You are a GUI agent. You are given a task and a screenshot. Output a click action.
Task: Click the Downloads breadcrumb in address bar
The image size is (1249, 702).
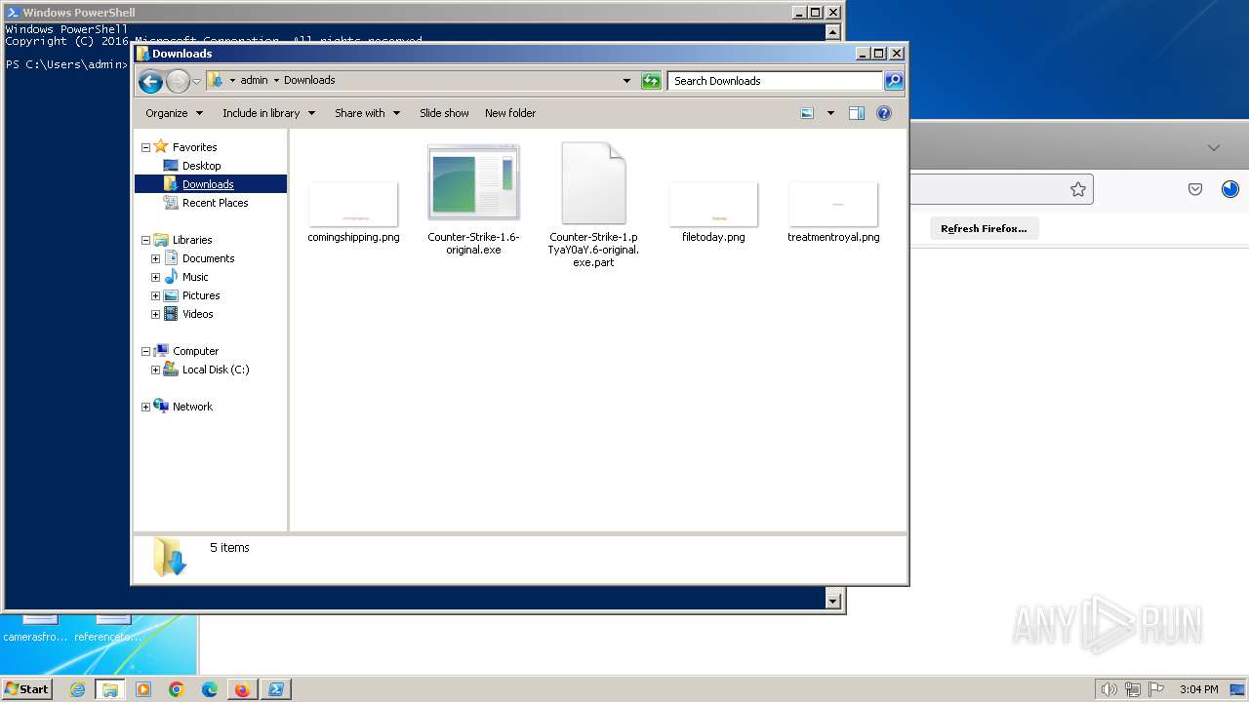click(x=309, y=80)
